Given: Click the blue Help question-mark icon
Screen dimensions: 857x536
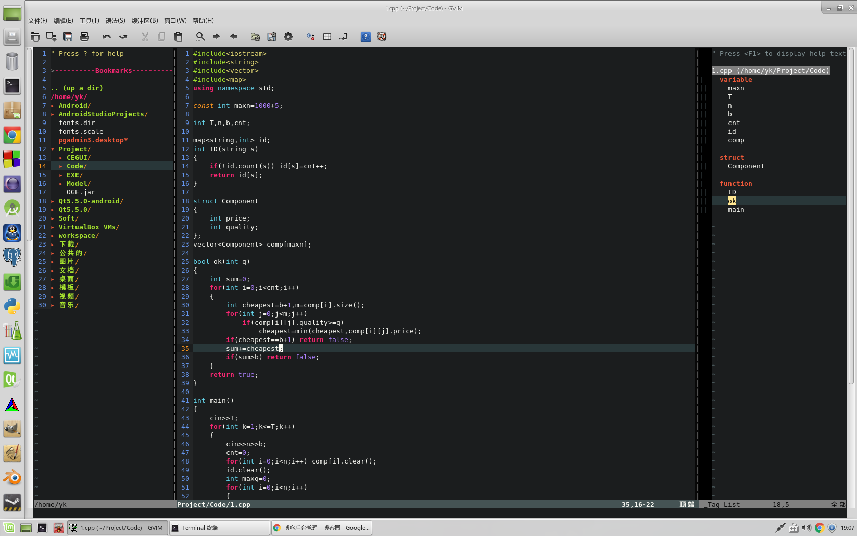Looking at the screenshot, I should pyautogui.click(x=365, y=37).
